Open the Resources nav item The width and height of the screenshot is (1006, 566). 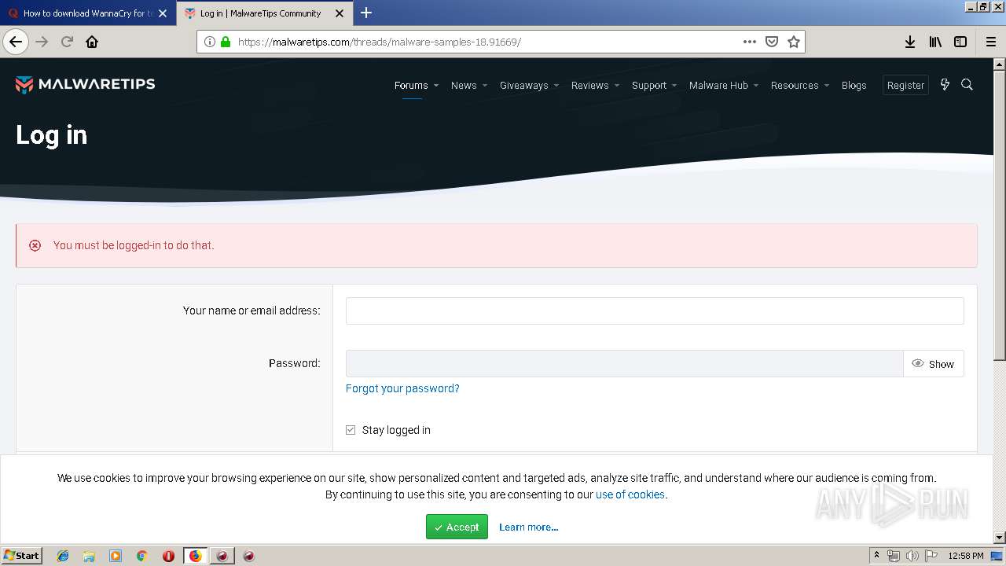[x=795, y=86]
